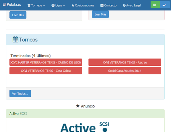Open the Colaboradores menu item
The height and width of the screenshot is (133, 171).
pos(82,5)
